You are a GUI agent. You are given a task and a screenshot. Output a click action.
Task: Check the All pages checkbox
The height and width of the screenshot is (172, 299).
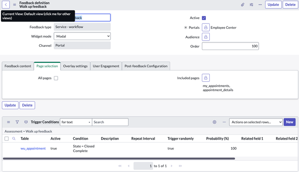pos(56,78)
